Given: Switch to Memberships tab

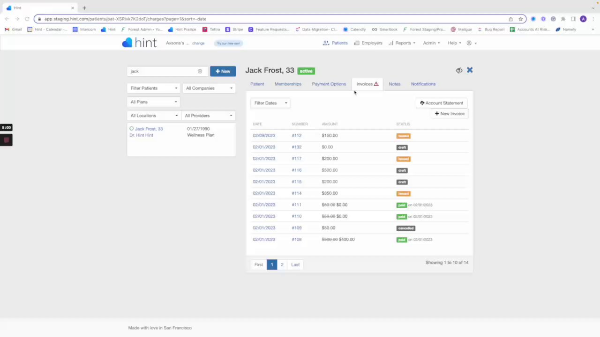Looking at the screenshot, I should 288,84.
